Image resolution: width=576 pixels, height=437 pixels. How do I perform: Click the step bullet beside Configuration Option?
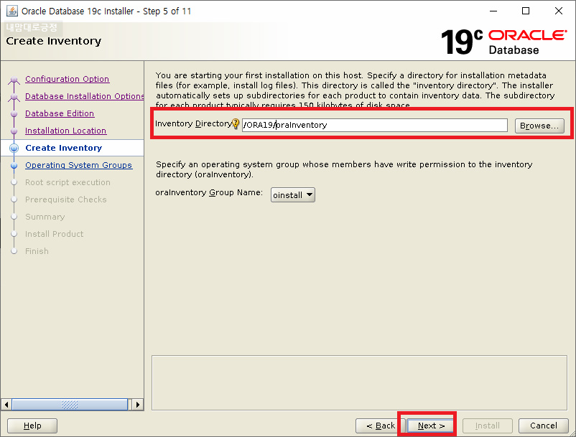pyautogui.click(x=14, y=79)
